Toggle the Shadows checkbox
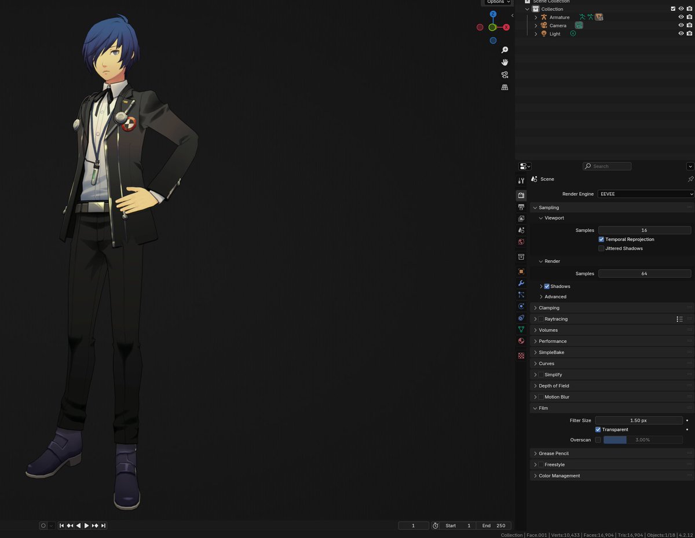Viewport: 695px width, 538px height. pyautogui.click(x=547, y=286)
